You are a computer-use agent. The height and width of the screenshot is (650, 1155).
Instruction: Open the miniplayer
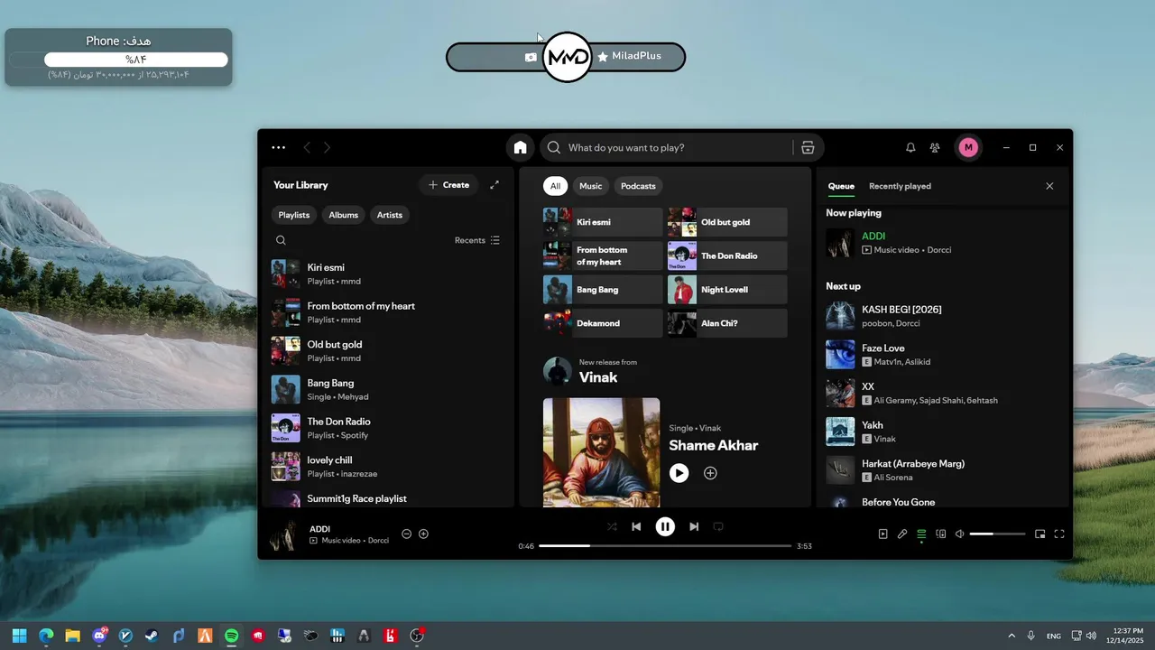coord(1039,534)
